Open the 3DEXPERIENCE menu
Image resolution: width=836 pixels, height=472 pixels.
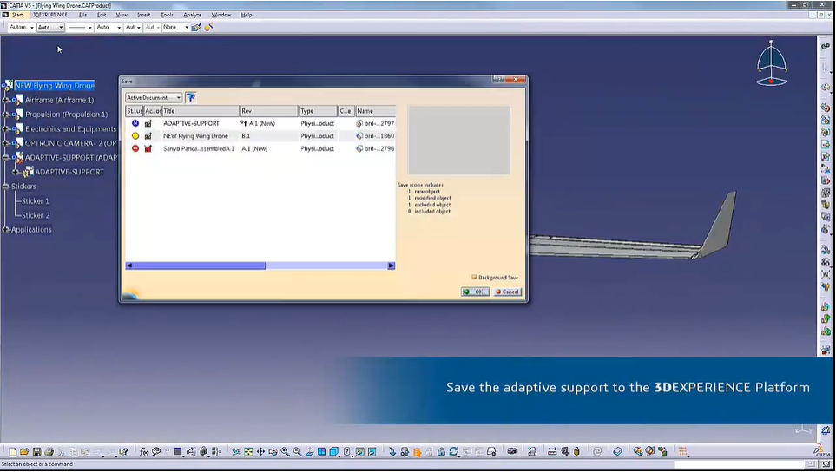tap(50, 15)
